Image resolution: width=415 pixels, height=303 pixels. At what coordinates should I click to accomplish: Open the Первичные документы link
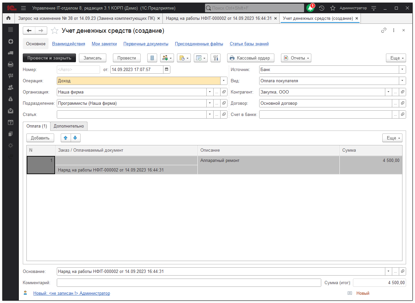pos(146,44)
